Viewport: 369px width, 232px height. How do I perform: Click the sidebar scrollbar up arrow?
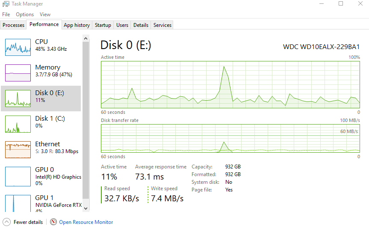point(86,39)
